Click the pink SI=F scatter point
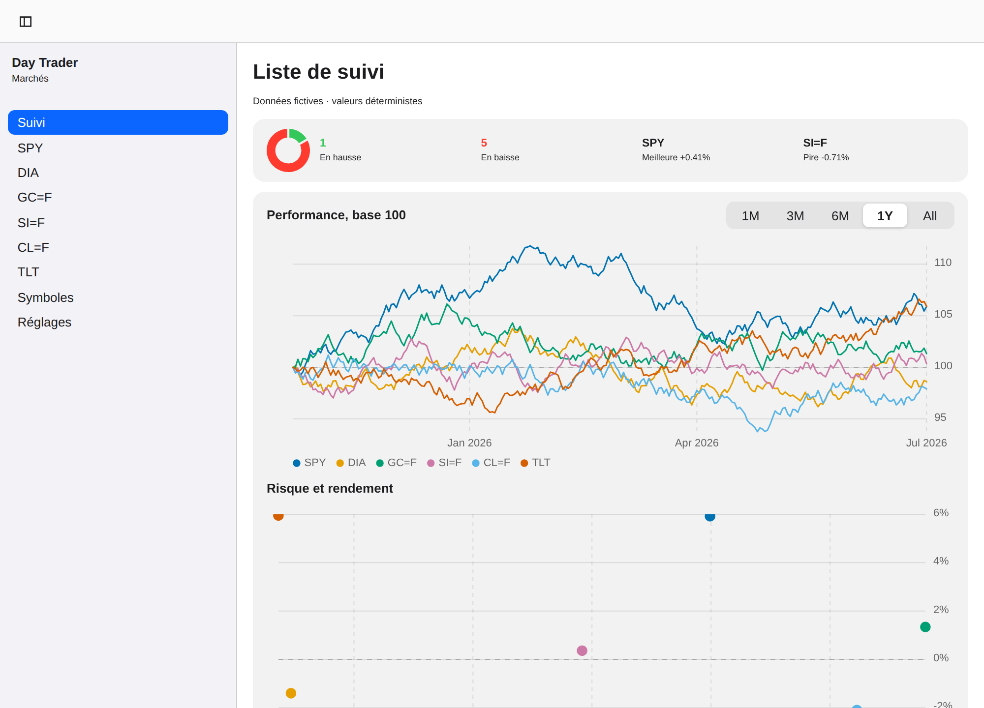Viewport: 984px width, 708px height. (x=582, y=650)
